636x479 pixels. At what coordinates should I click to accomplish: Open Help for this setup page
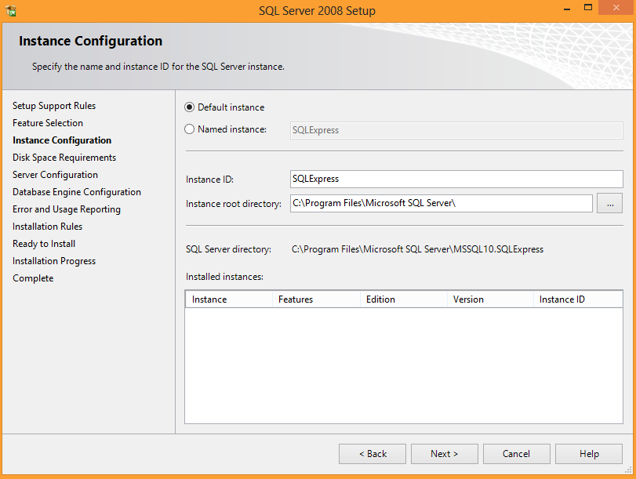pyautogui.click(x=589, y=454)
